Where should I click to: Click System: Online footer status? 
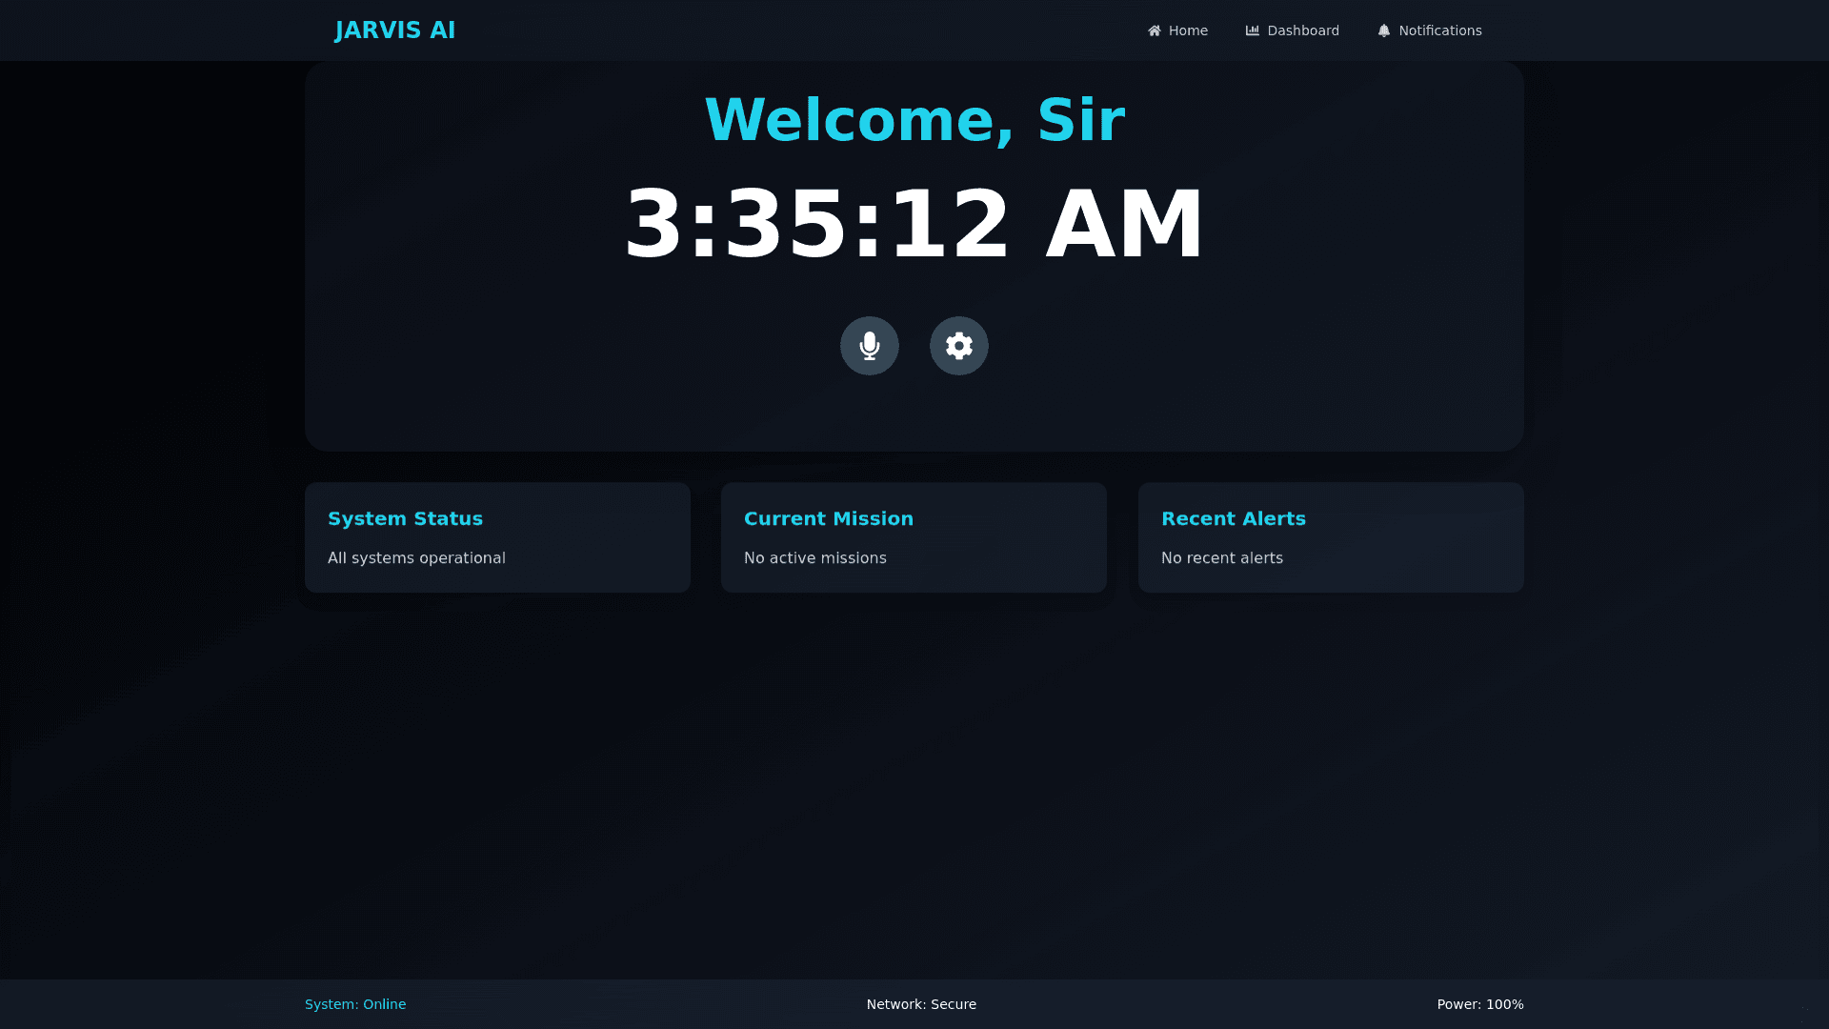tap(355, 1004)
